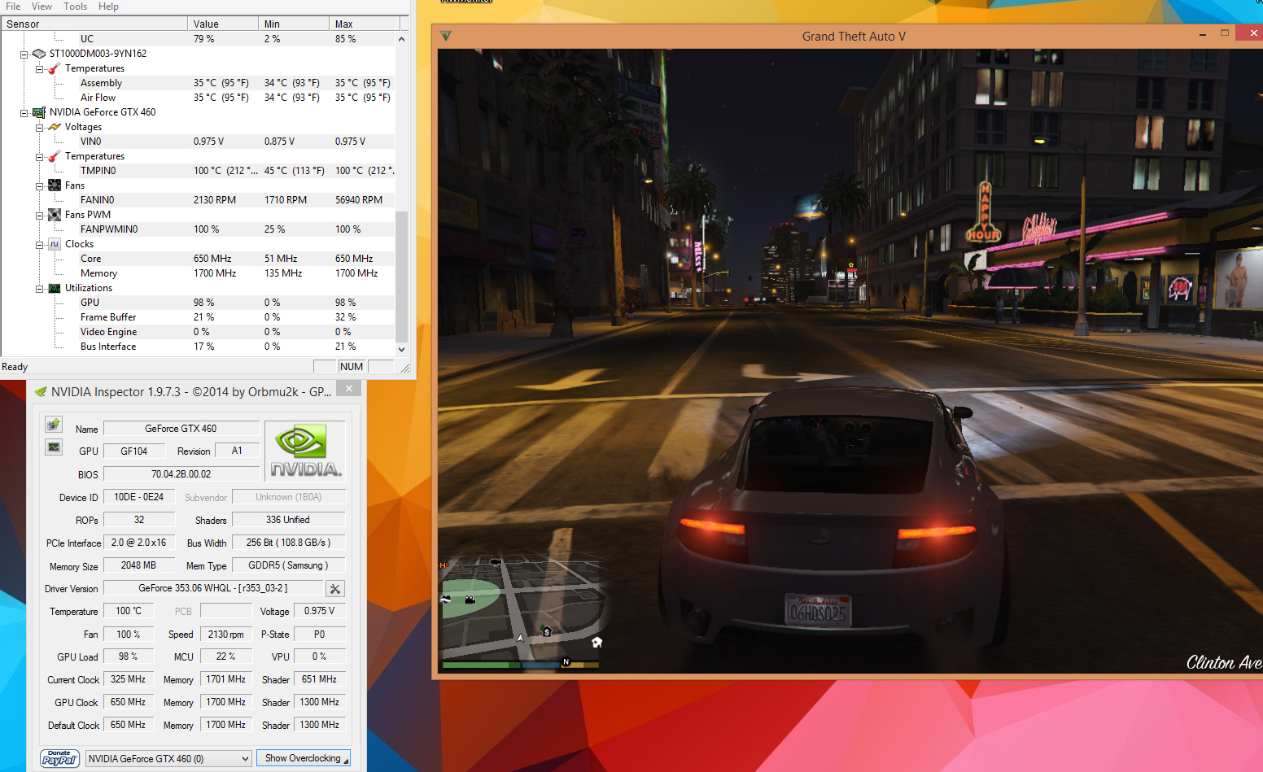Screen dimensions: 1263x772
Task: Open the GPU selection dropdown
Action: point(168,758)
